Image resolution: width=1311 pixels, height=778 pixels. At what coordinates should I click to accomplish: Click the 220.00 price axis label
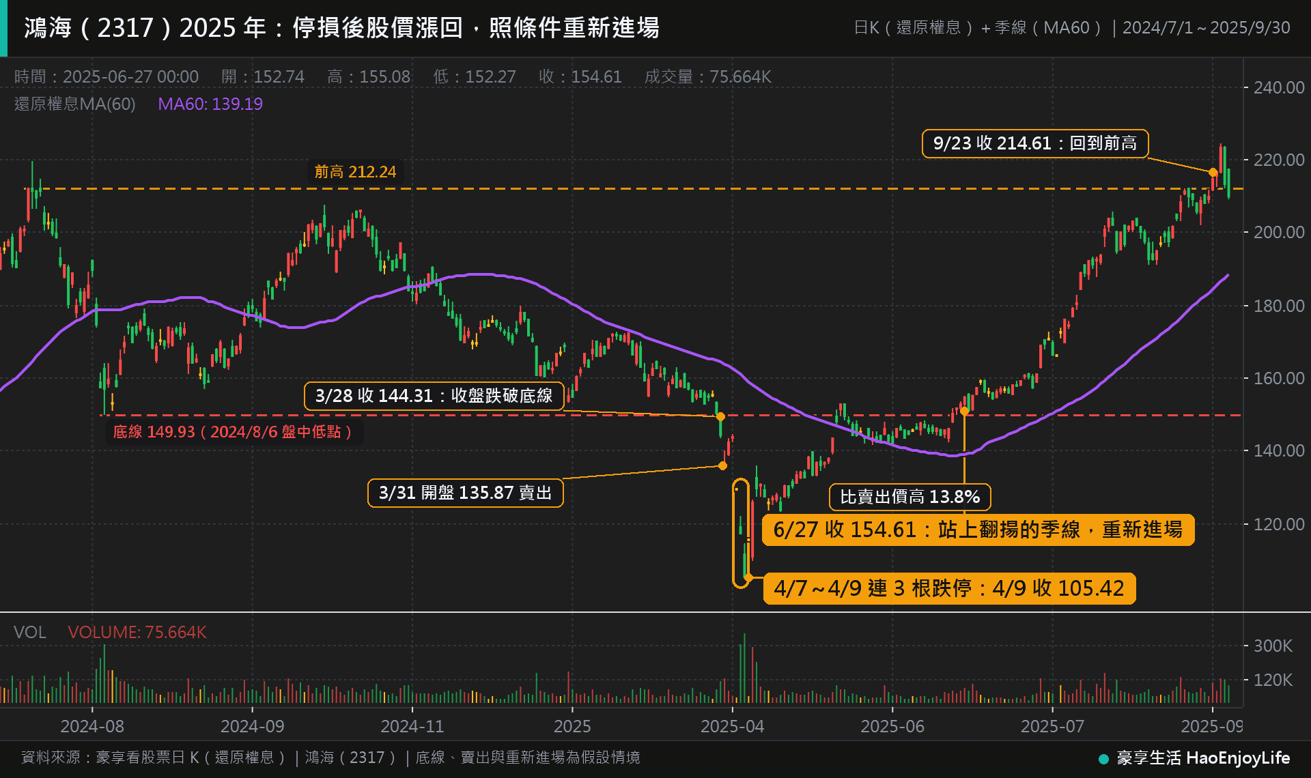[x=1279, y=160]
